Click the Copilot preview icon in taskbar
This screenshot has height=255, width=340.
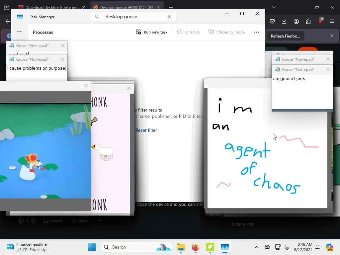(x=329, y=247)
